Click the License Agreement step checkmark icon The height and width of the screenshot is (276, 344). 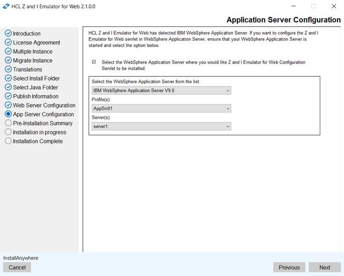click(8, 42)
